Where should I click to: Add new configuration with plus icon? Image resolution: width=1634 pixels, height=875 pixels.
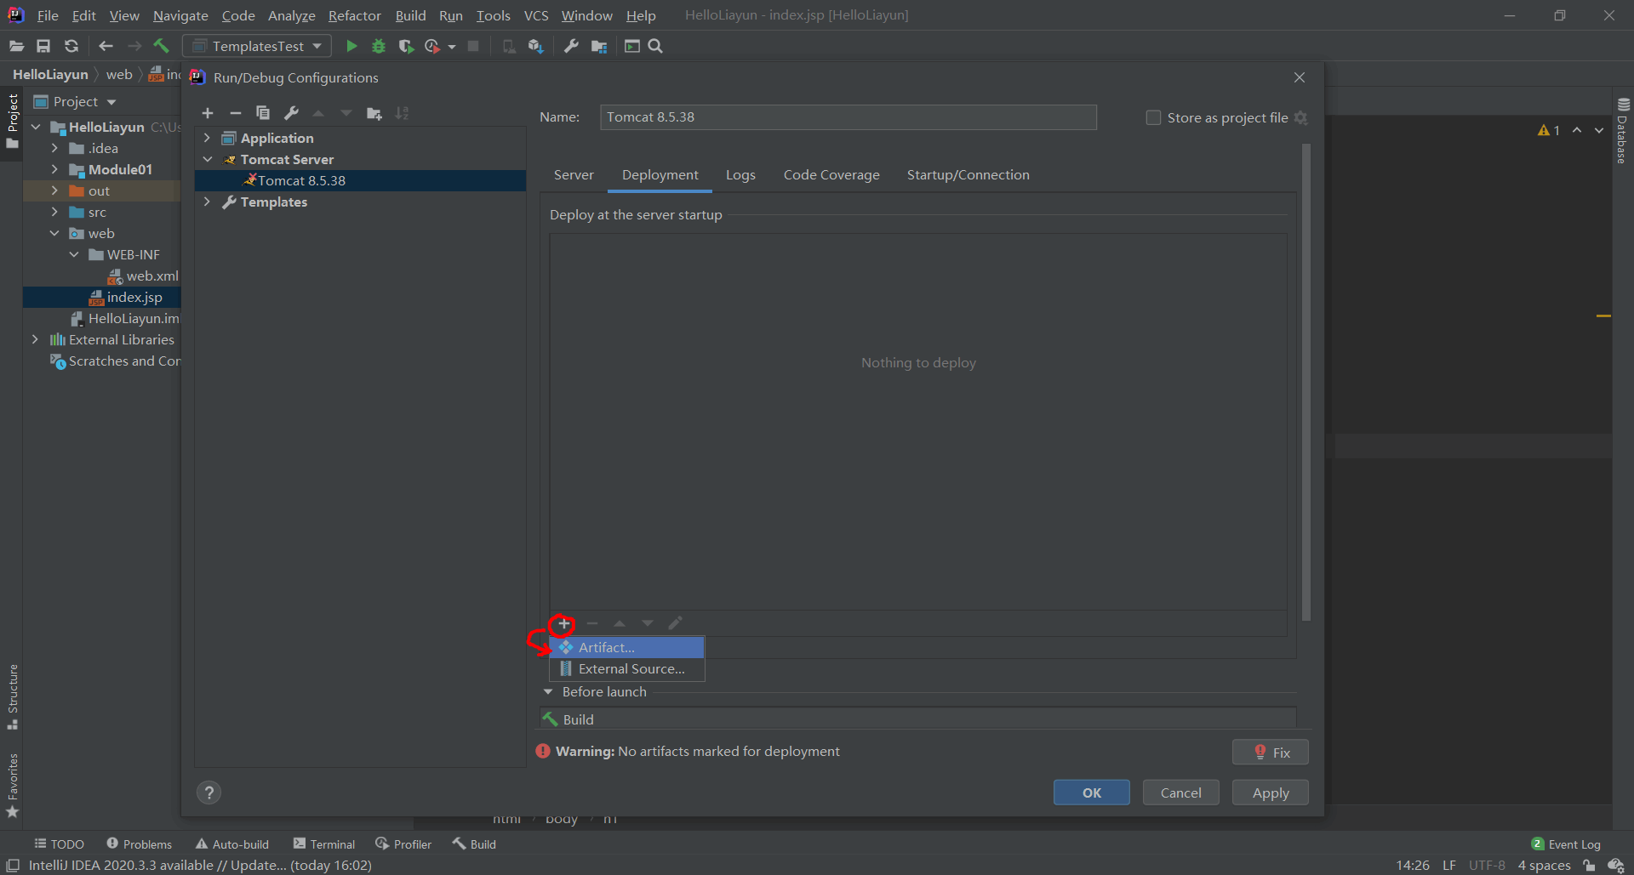pyautogui.click(x=208, y=113)
